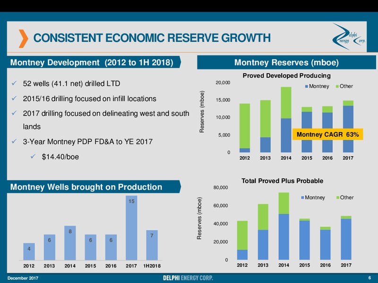Select bullet '3-Year Montney PDP FD&A to YE 2017'

pyautogui.click(x=87, y=141)
